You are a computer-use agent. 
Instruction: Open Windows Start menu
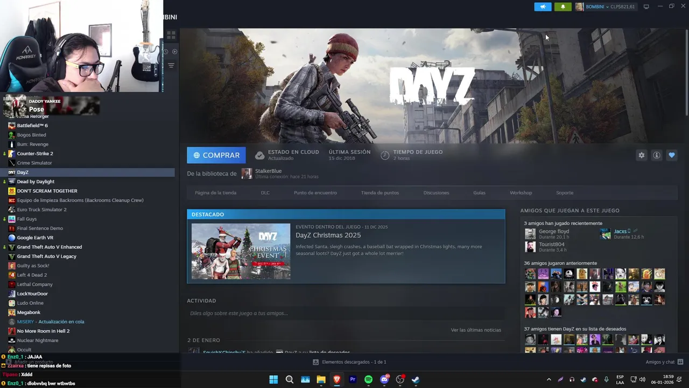(273, 379)
